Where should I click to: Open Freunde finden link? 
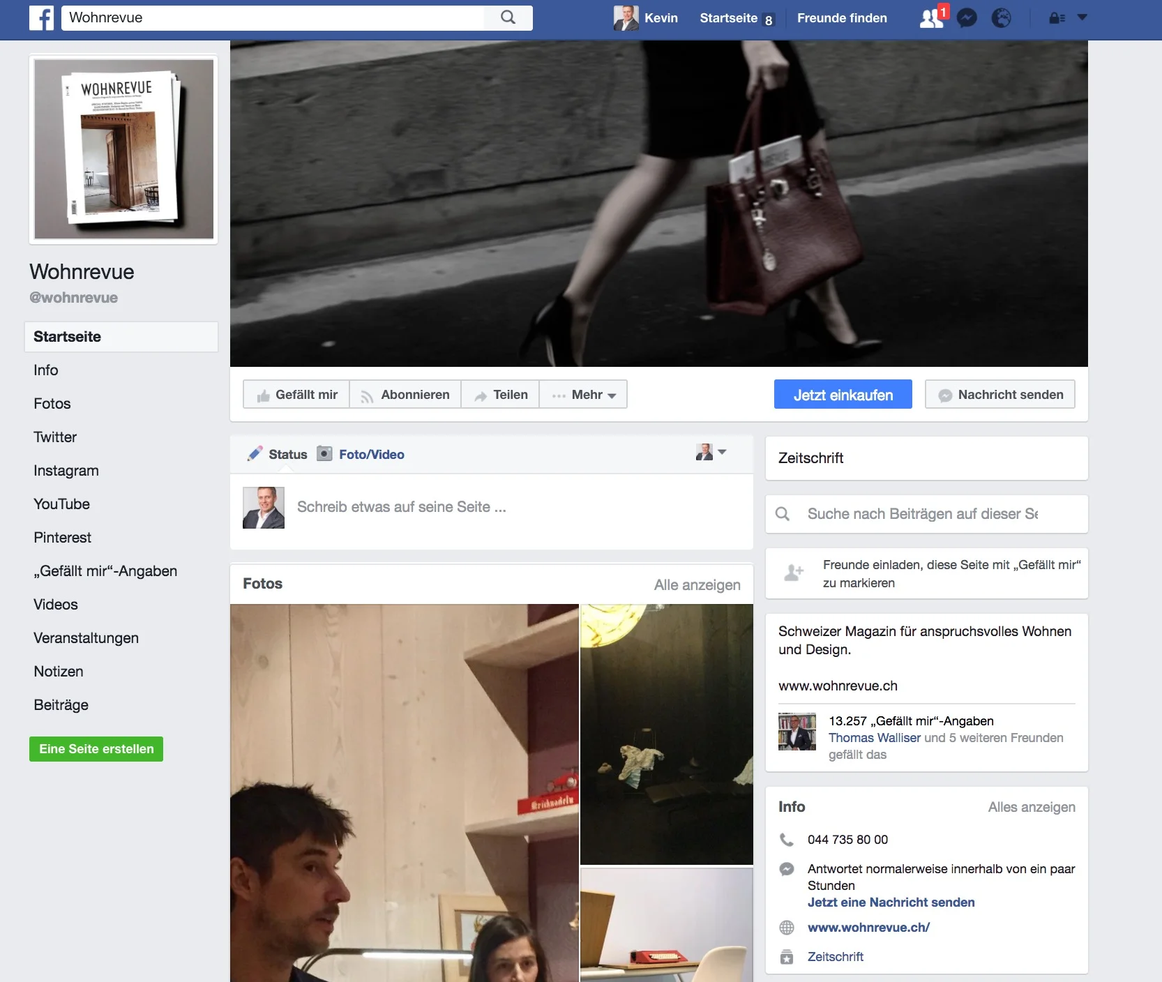(x=842, y=18)
